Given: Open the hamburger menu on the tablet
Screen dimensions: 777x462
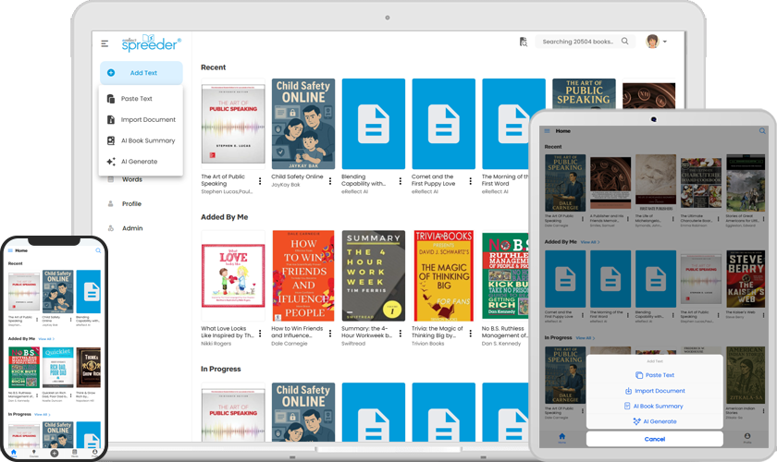Looking at the screenshot, I should click(547, 131).
